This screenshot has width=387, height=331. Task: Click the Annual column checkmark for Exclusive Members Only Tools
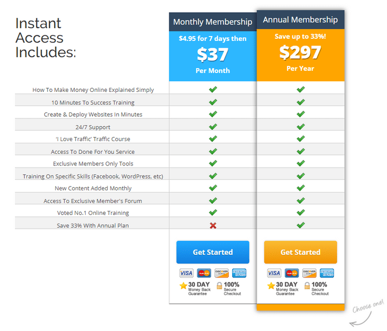301,163
